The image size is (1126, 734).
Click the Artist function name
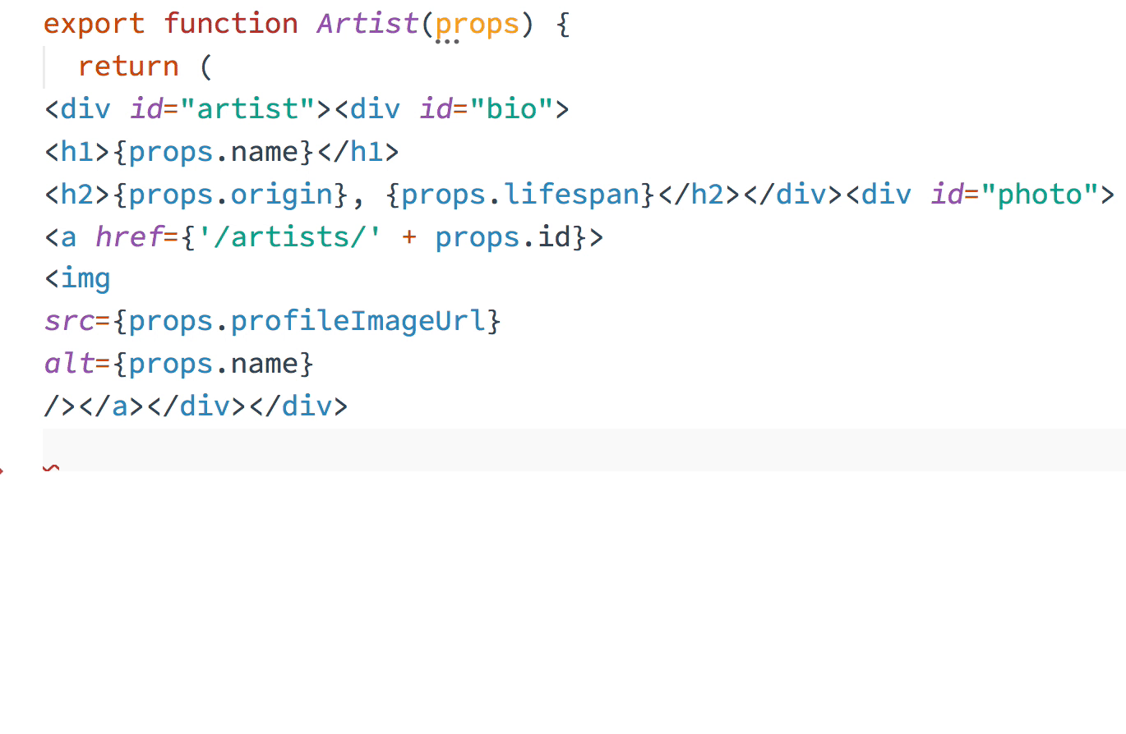(x=367, y=23)
